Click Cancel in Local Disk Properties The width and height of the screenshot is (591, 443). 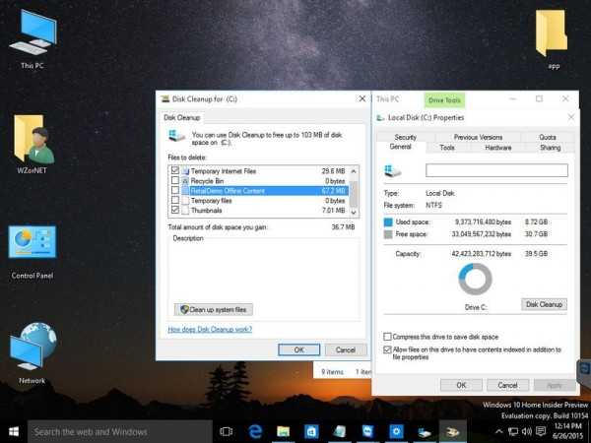tap(507, 385)
